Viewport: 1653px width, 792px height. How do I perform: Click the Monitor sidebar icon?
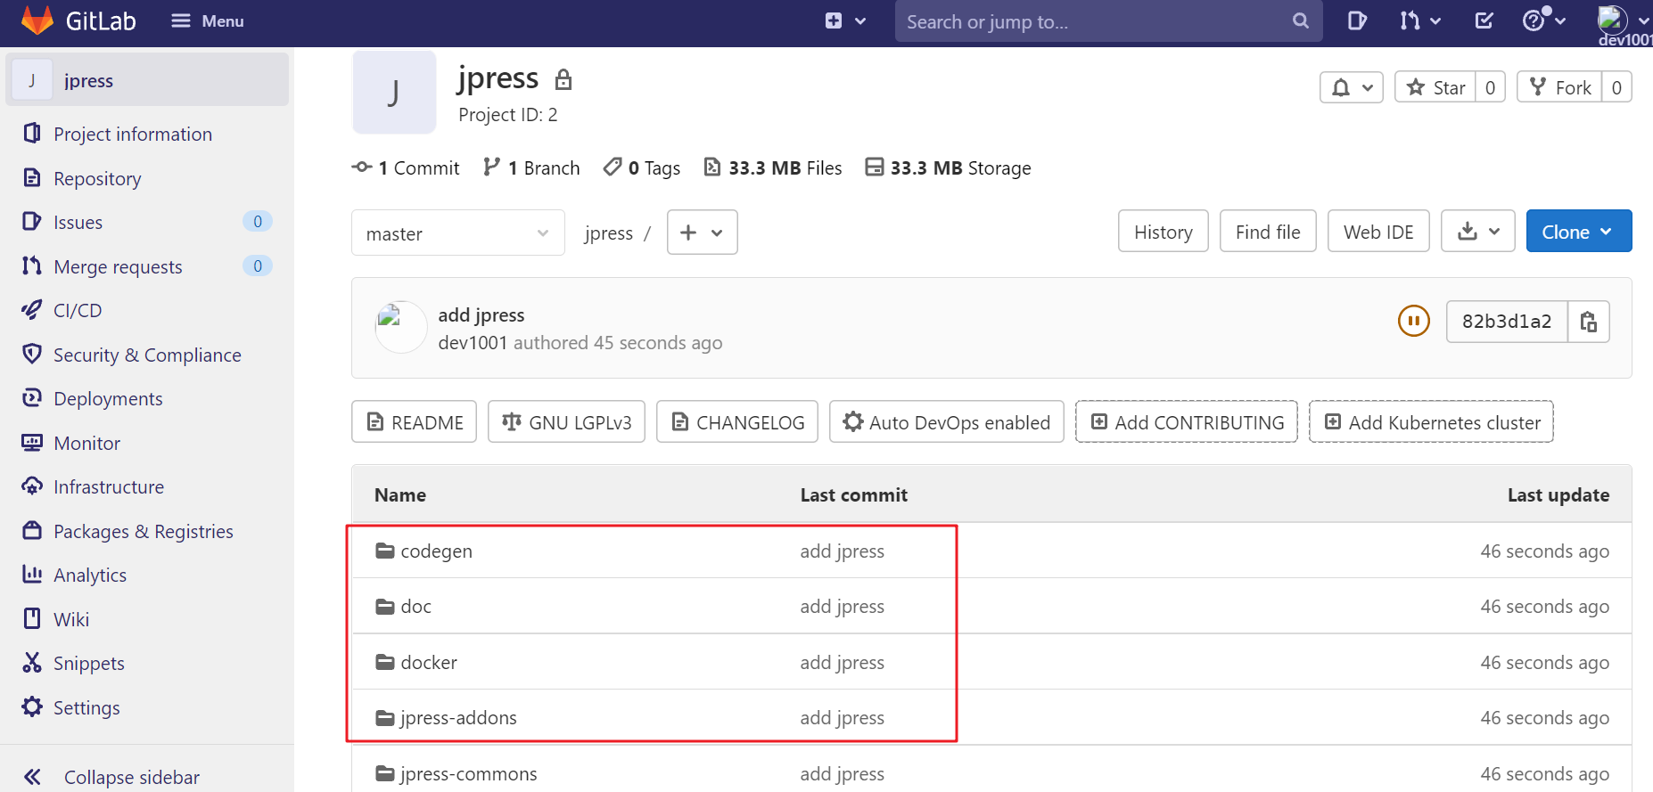[32, 443]
